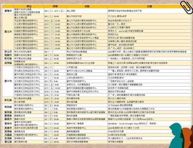Screen dimensions: 193x148
Task: Click the teal woman silhouette graphic
Action: coord(176,136)
